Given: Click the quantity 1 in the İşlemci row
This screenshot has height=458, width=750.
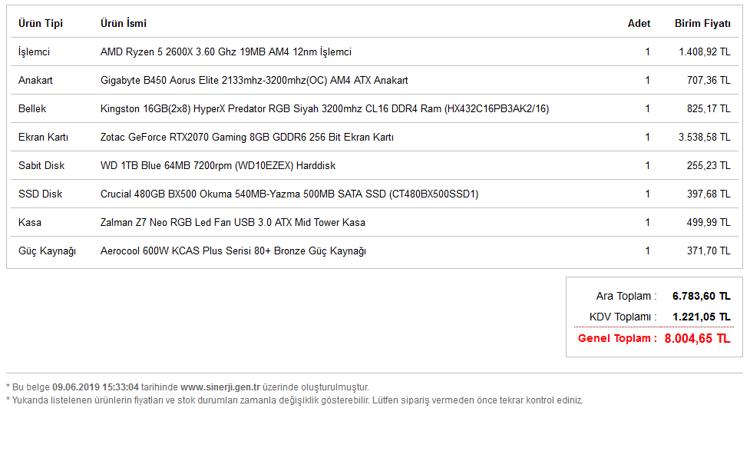Looking at the screenshot, I should [x=648, y=51].
